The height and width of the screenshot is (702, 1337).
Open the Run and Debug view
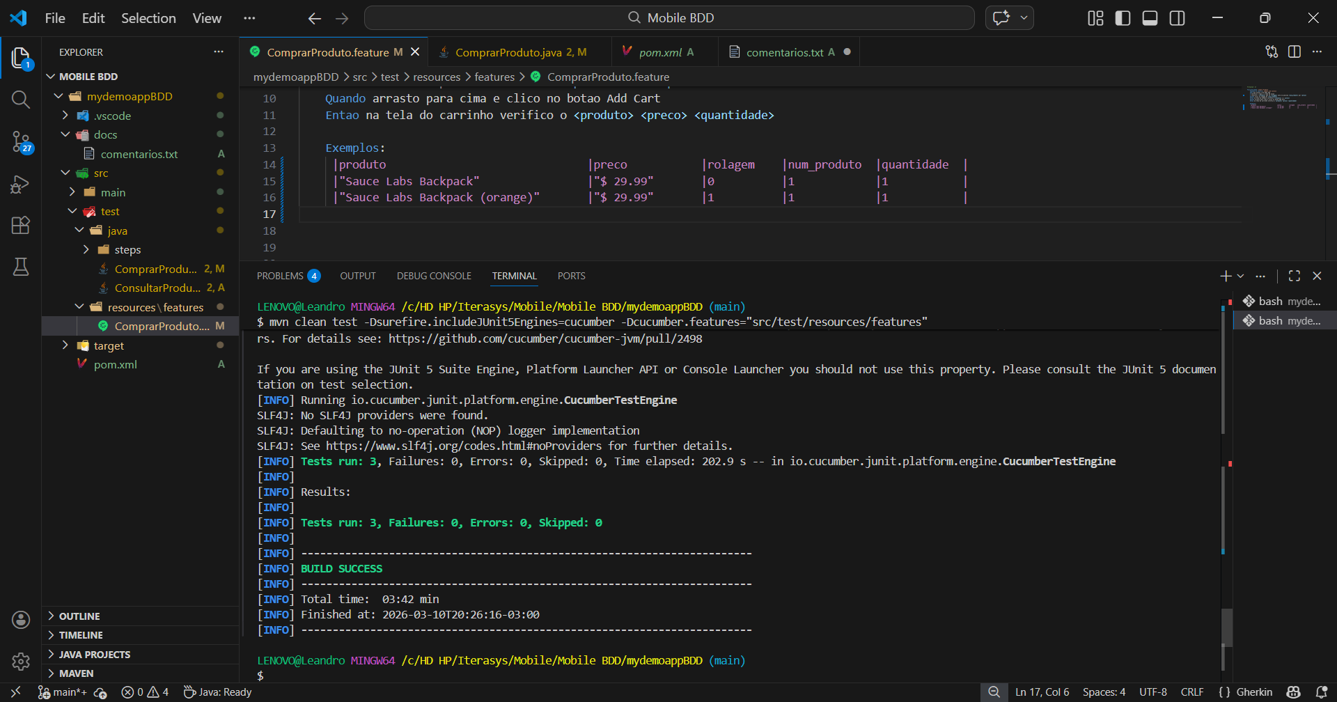pos(21,184)
